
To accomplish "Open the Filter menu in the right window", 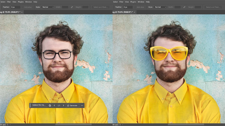I will pos(121,2).
